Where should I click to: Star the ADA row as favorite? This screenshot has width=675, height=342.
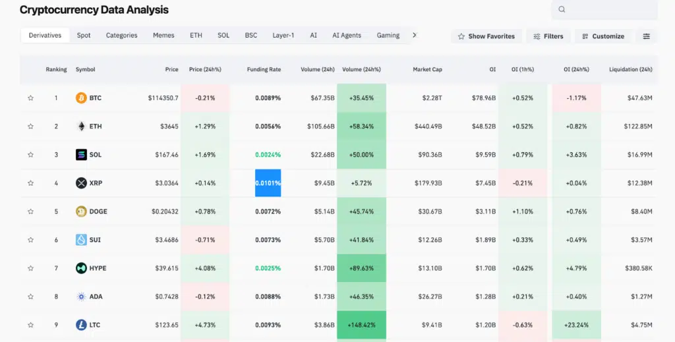click(30, 297)
